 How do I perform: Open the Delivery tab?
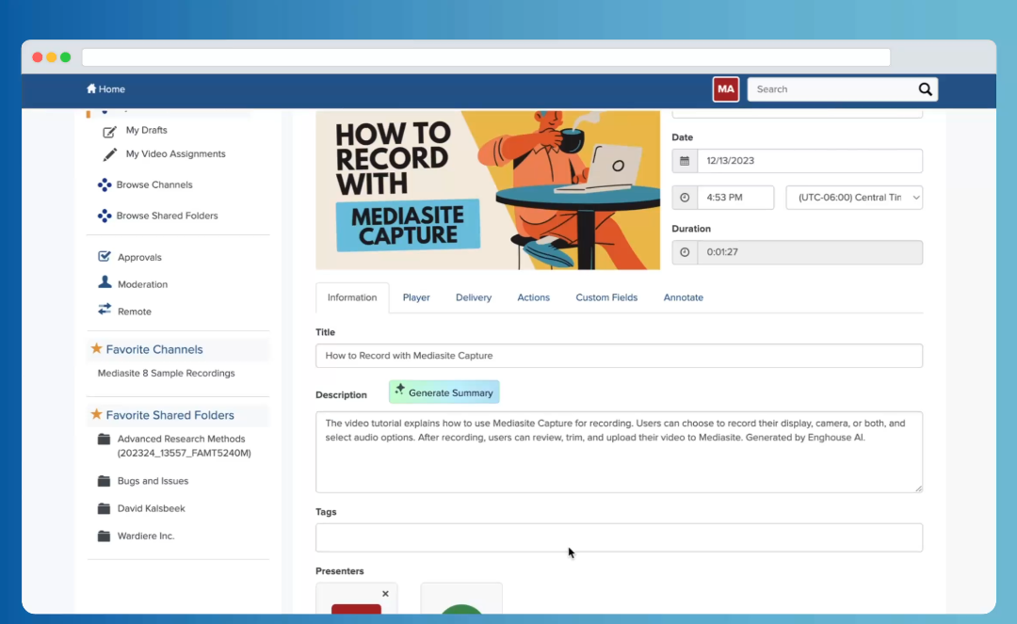point(474,297)
